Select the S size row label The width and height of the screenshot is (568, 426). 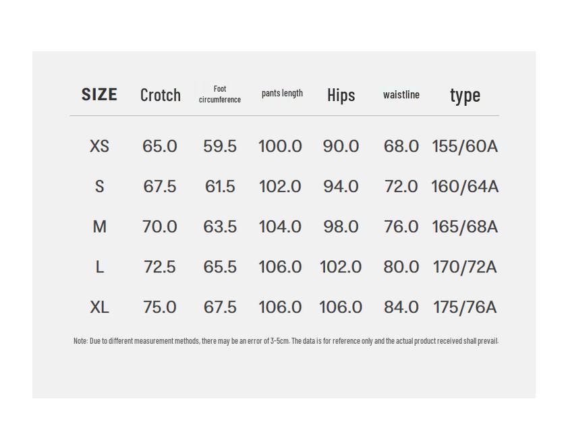(99, 187)
